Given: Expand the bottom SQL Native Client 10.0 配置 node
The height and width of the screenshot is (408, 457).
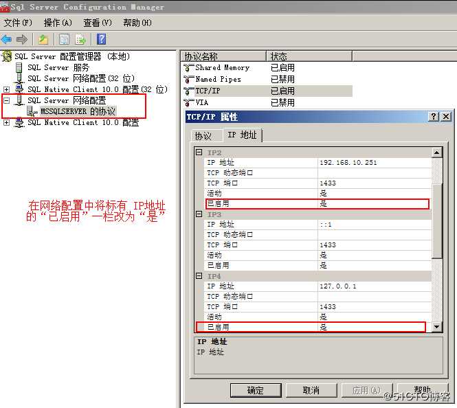Looking at the screenshot, I should (x=6, y=122).
